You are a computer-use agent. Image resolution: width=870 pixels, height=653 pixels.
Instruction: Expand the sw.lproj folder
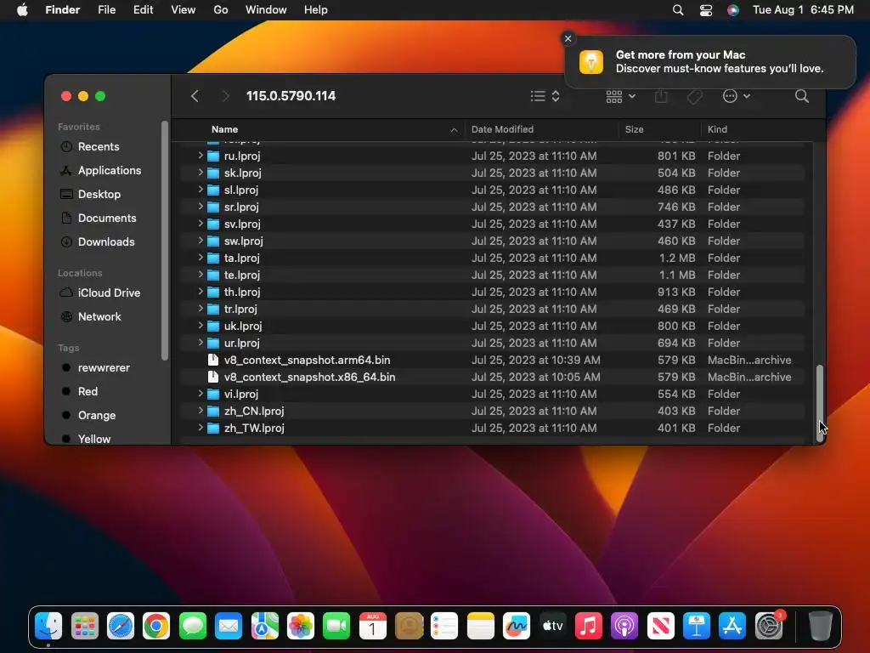[201, 241]
